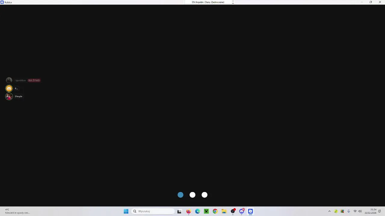This screenshot has width=385, height=216.
Task: Click the green tray icon
Action: 336,211
